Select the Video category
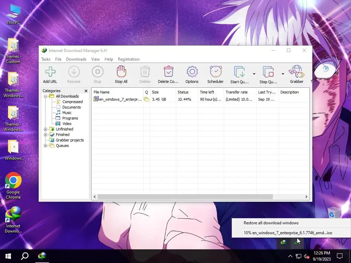This screenshot has width=351, height=263. (x=67, y=124)
